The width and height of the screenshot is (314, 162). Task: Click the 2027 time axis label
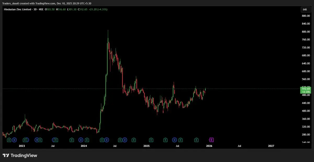pos(271,146)
